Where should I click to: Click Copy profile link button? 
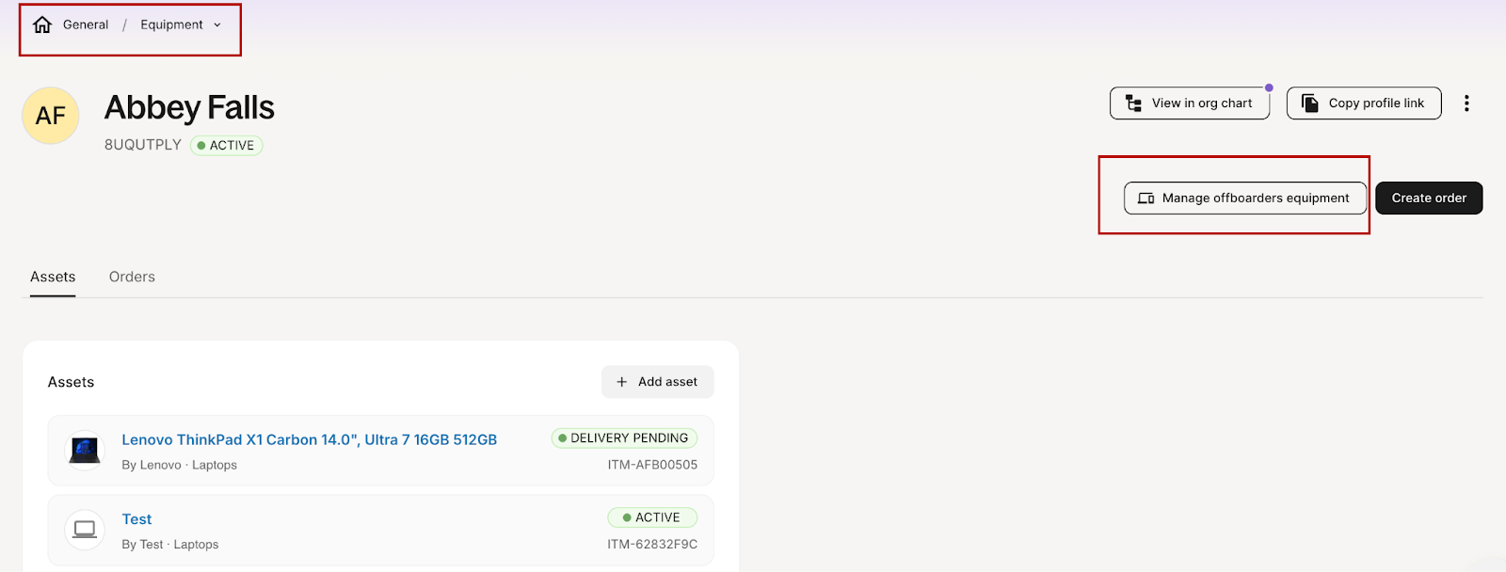[1364, 103]
